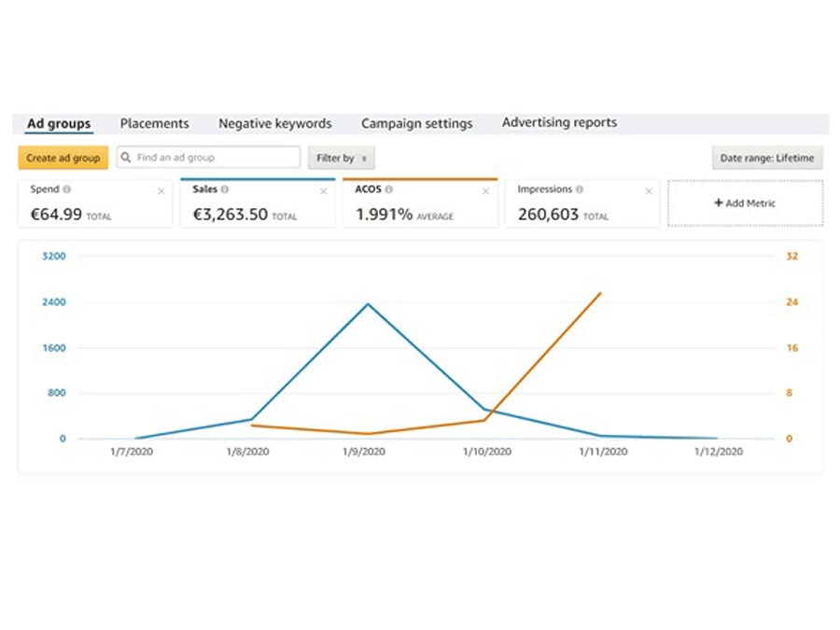Close the ACOS metric card
The image size is (840, 630).
pyautogui.click(x=485, y=191)
